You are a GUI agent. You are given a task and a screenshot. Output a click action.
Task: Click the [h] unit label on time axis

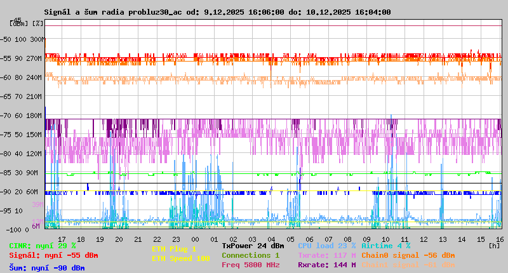tap(494, 245)
